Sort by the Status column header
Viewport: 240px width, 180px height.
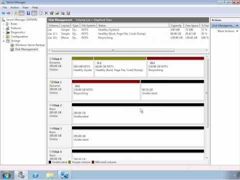[x=133, y=25]
